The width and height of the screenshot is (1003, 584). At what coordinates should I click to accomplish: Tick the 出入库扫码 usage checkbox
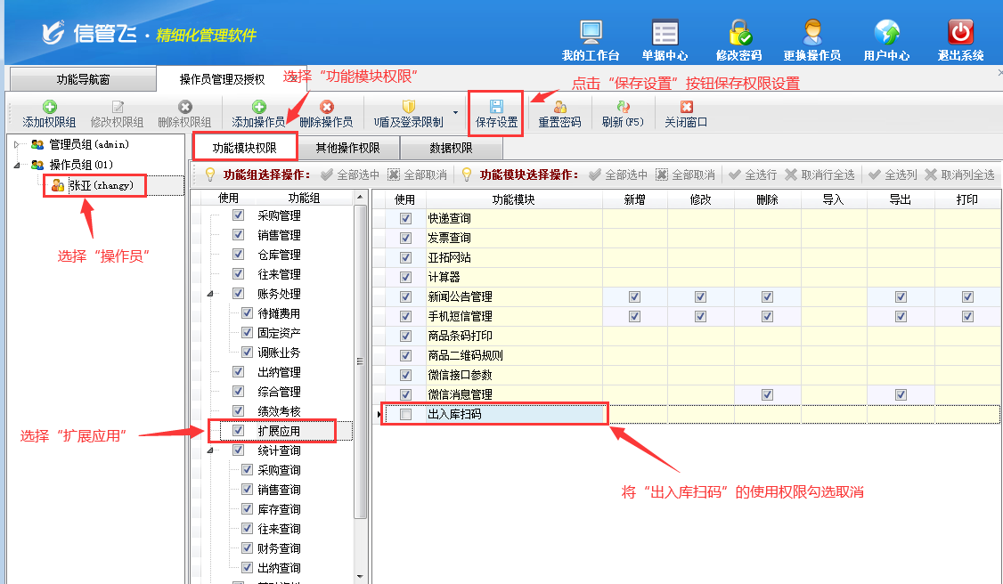[406, 414]
